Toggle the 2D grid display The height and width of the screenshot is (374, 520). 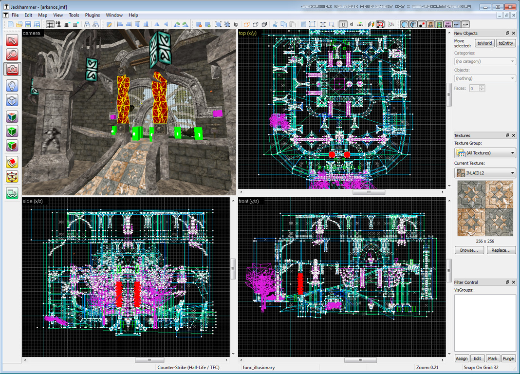click(50, 24)
